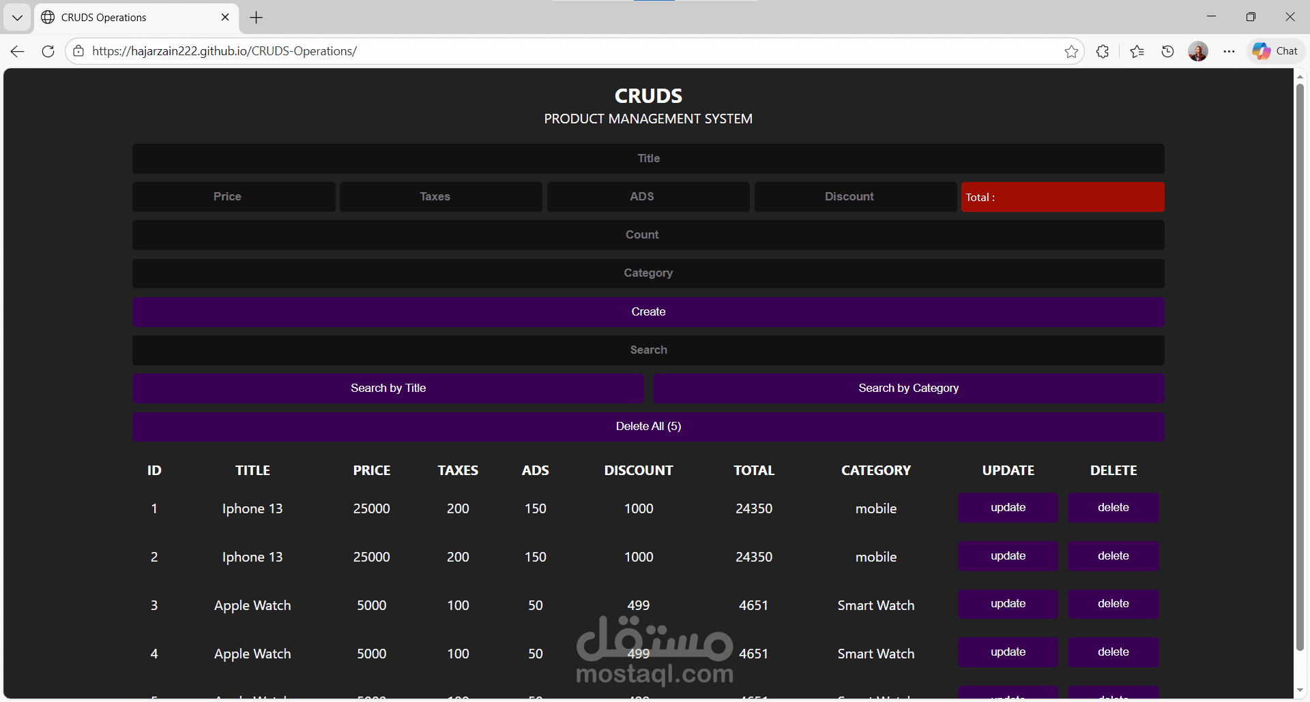
Task: Create a new product
Action: click(x=648, y=311)
